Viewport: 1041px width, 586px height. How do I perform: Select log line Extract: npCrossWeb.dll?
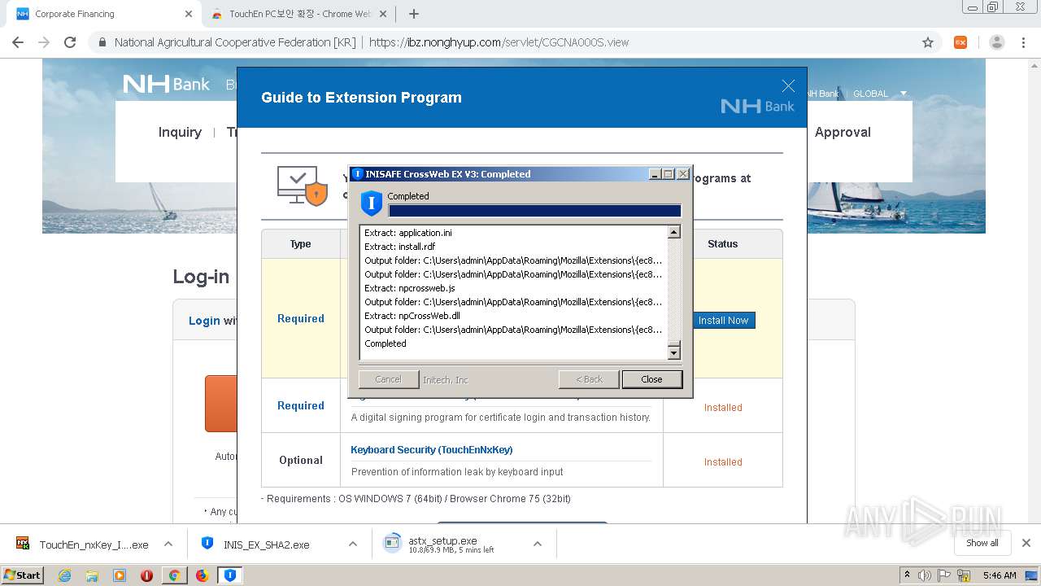(x=412, y=316)
